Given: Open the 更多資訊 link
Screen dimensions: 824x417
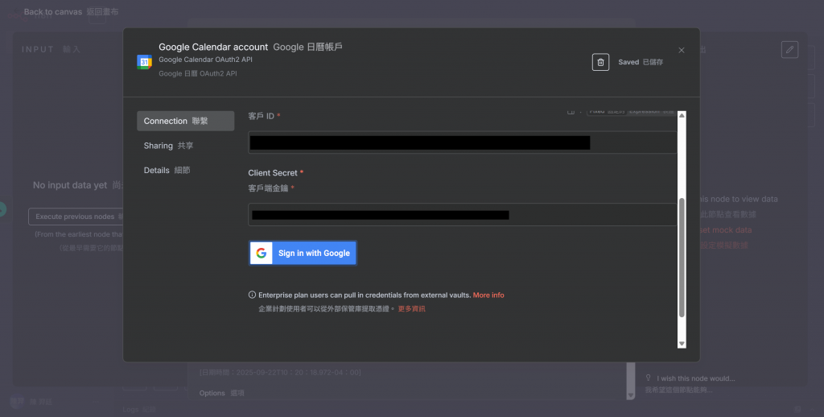Looking at the screenshot, I should tap(411, 308).
